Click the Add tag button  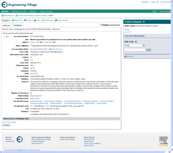point(148,50)
